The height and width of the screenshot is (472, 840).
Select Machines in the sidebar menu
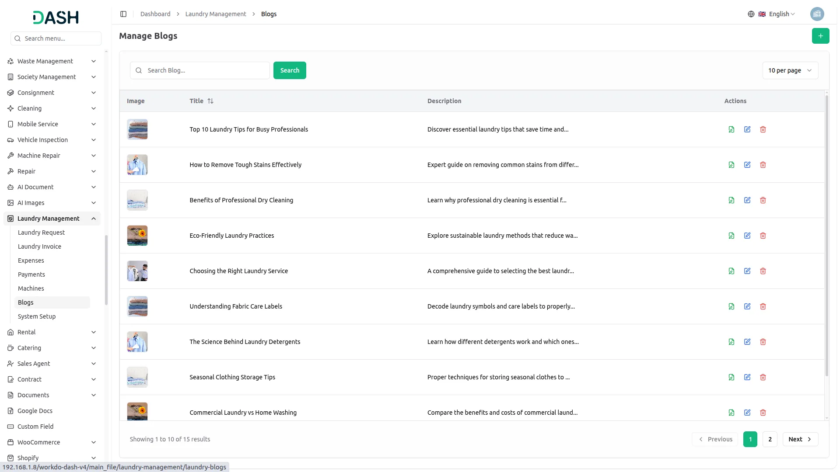click(x=31, y=288)
